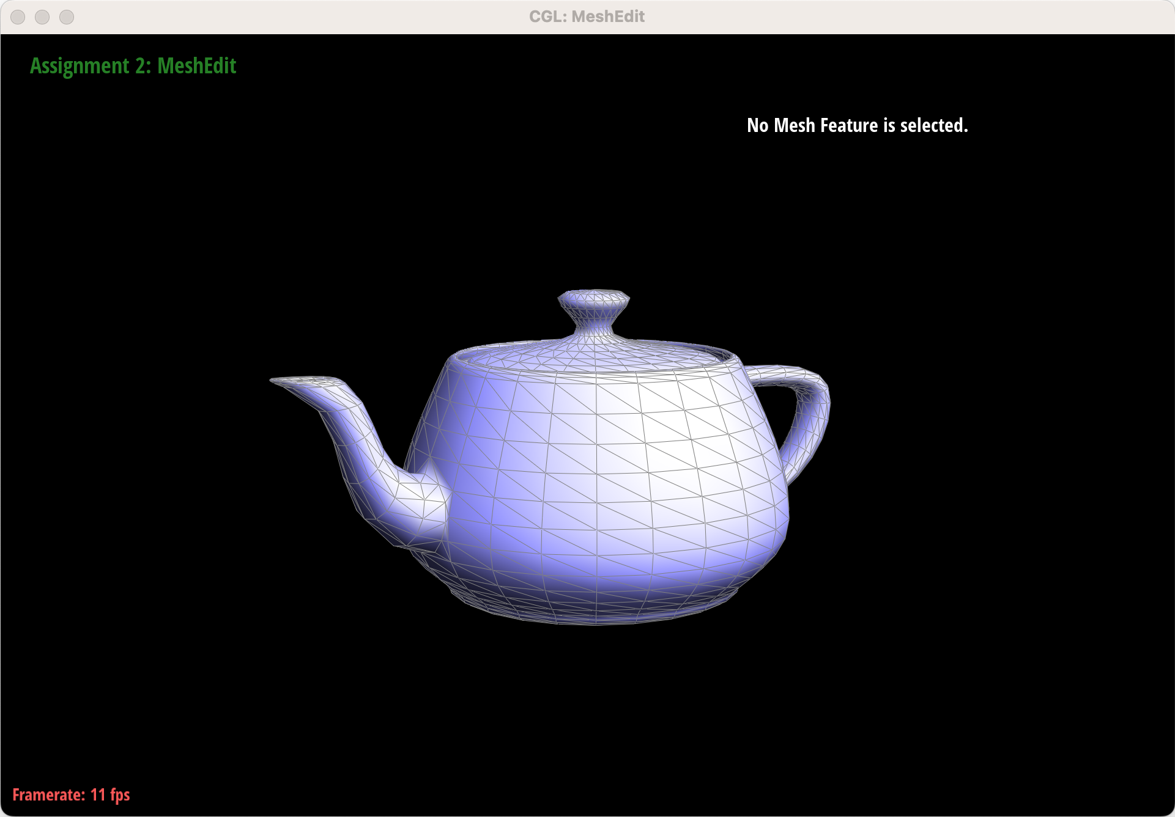Click the middle minimize window button
The width and height of the screenshot is (1175, 817).
42,17
